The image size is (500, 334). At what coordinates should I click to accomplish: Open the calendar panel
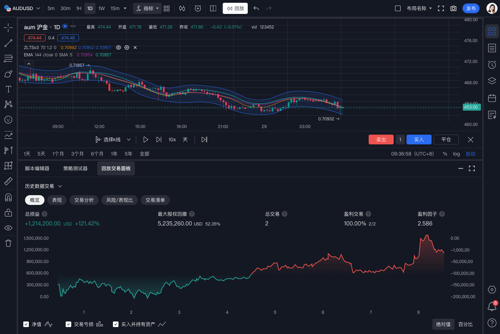click(492, 98)
